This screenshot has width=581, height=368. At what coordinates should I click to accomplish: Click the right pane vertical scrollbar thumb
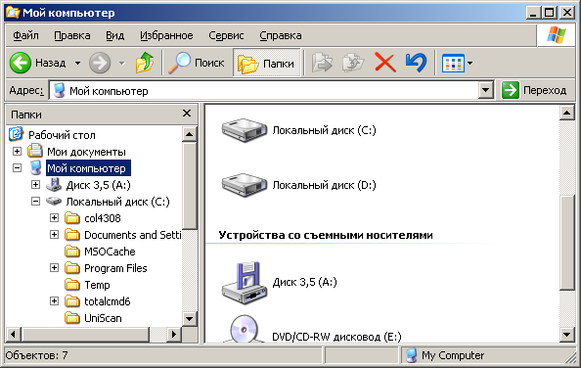(x=567, y=243)
